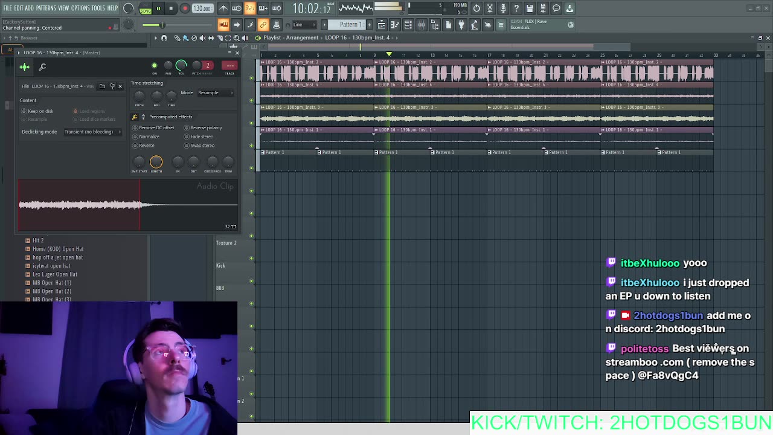Image resolution: width=773 pixels, height=435 pixels.
Task: Click the render export download icon
Action: pos(569,8)
